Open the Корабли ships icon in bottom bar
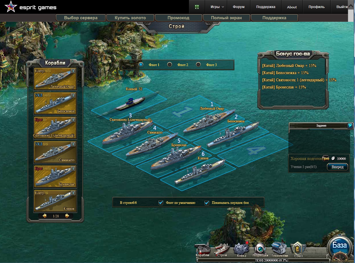This screenshot has width=355, height=263. 202,249
